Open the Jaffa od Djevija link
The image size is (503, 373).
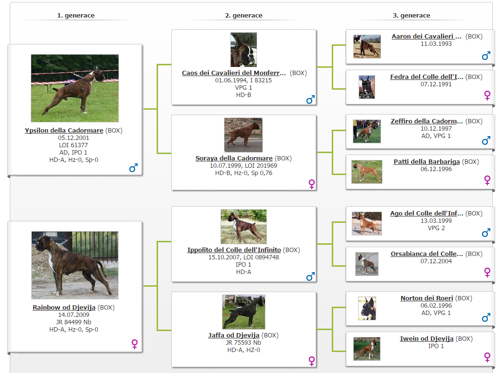pyautogui.click(x=234, y=335)
